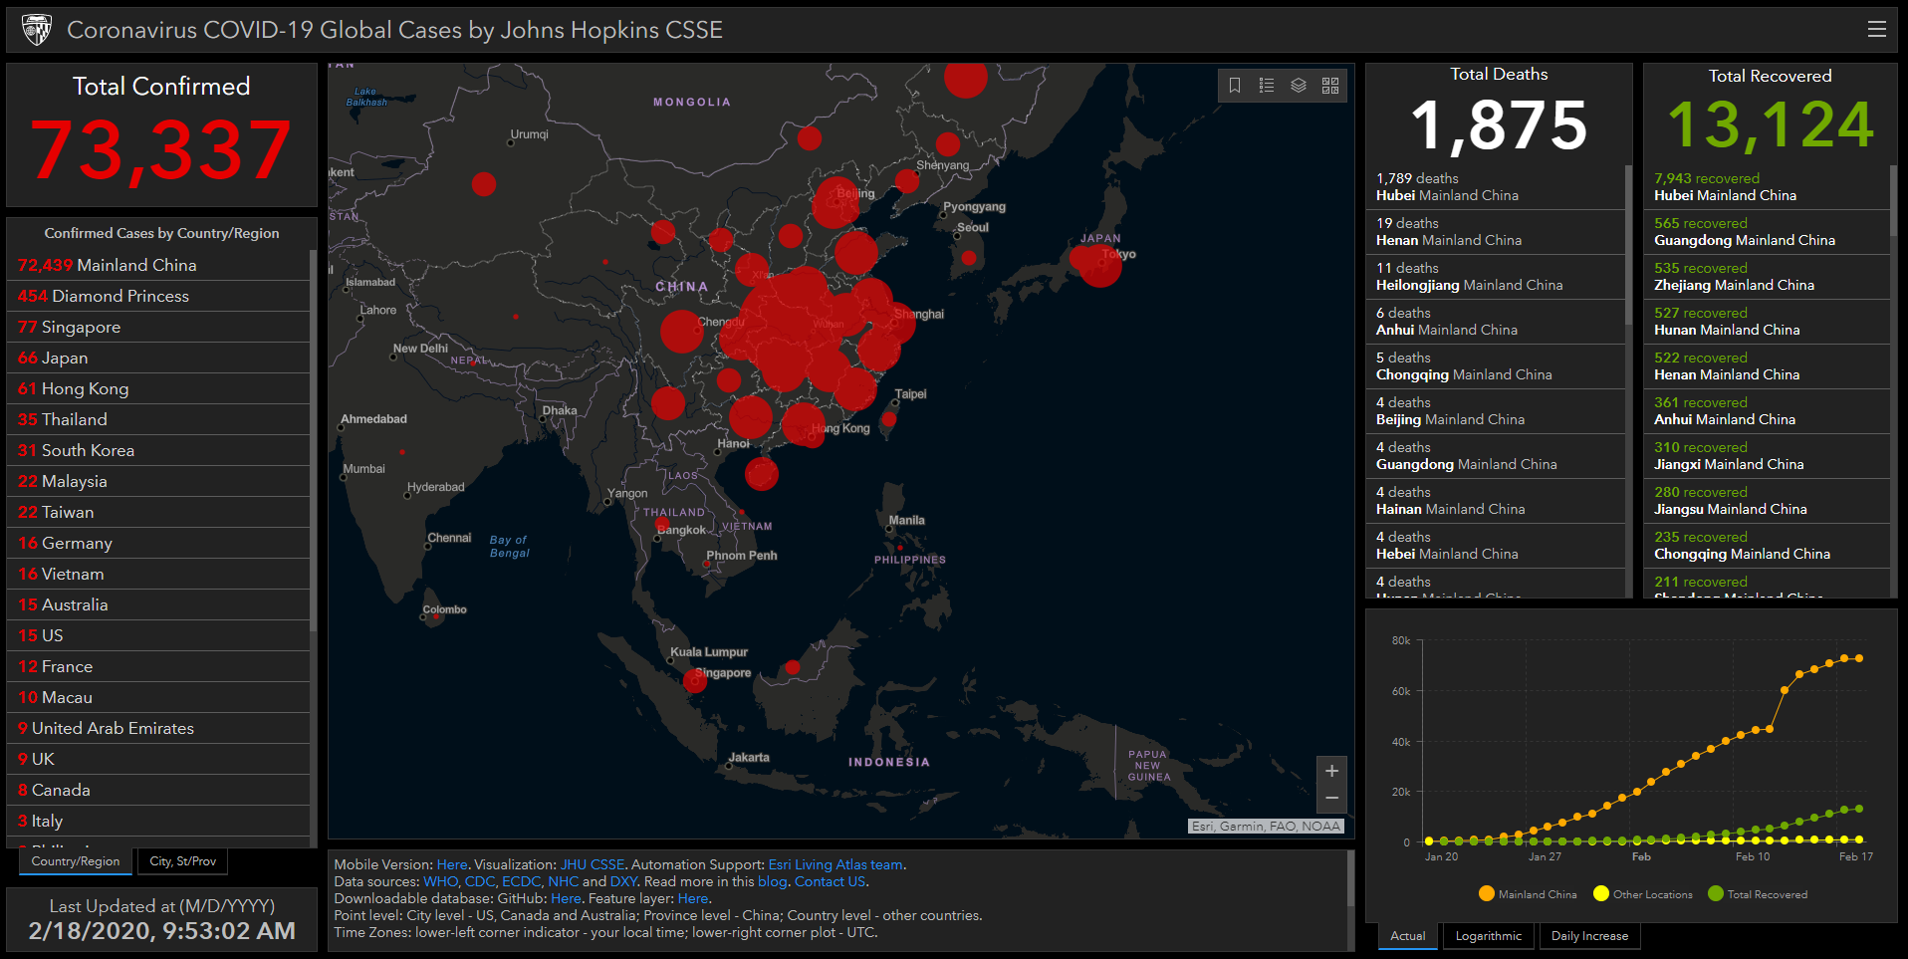This screenshot has width=1908, height=959.
Task: Toggle the Other Locations chart legend entry
Action: (1642, 894)
